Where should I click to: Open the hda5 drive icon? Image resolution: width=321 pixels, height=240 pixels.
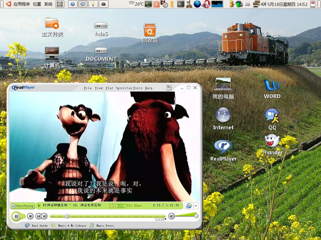[x=101, y=29]
